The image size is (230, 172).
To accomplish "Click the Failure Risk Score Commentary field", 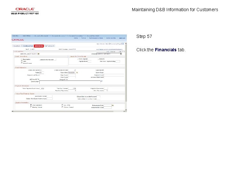I will pos(50,99).
